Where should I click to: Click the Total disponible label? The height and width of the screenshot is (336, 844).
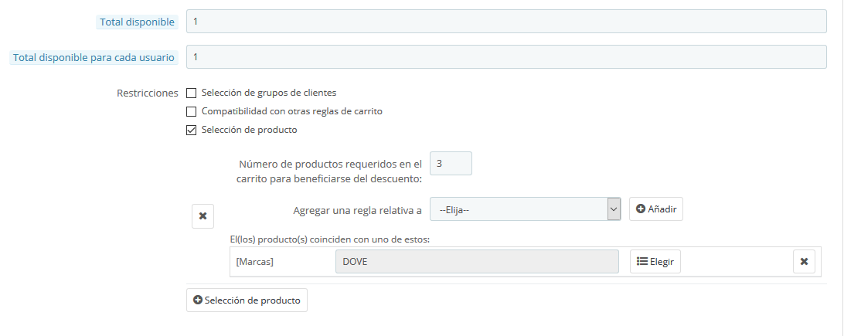138,22
